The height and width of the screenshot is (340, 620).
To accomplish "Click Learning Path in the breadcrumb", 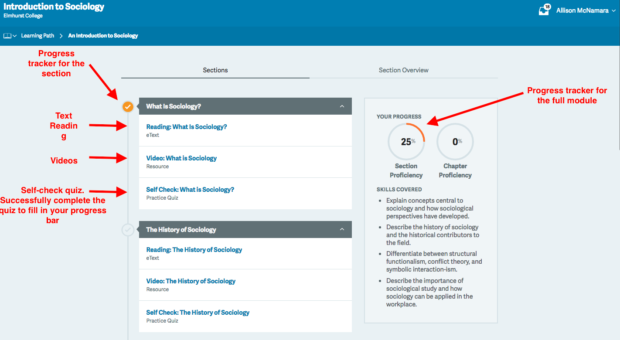I will [x=37, y=36].
